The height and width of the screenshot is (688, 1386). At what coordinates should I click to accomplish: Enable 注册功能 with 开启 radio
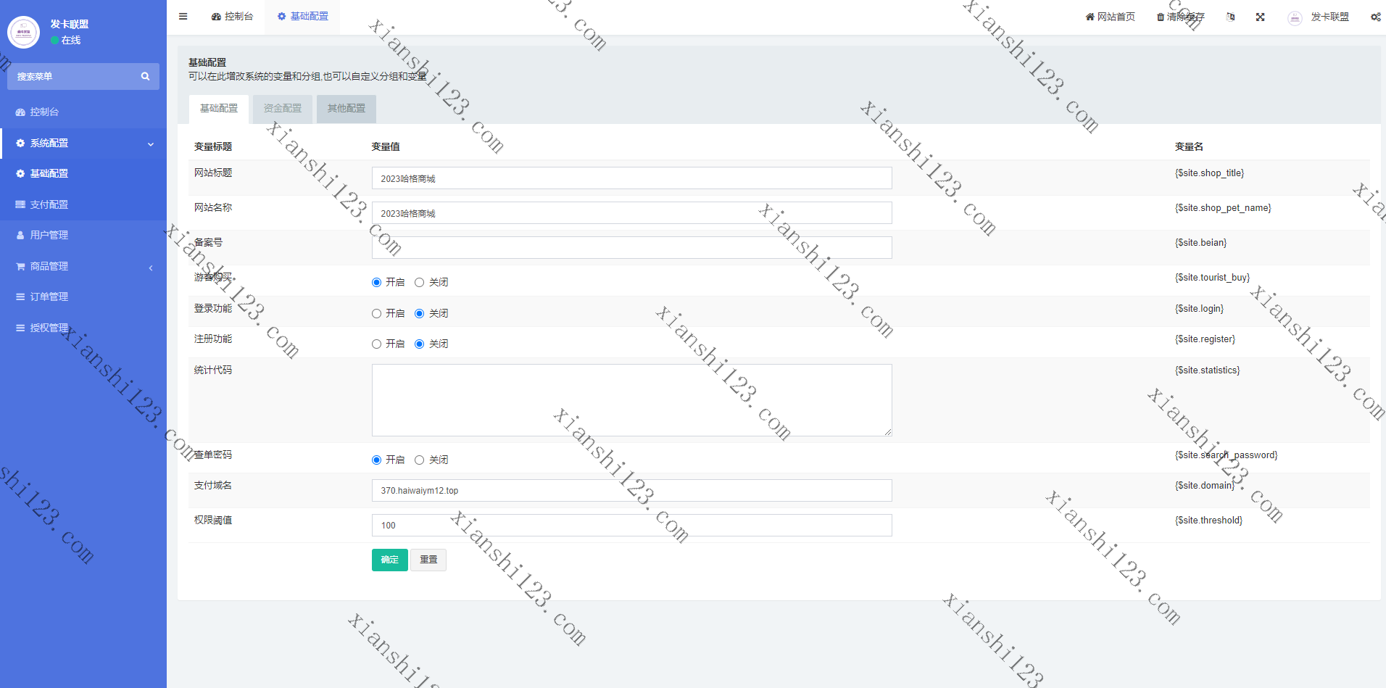click(376, 344)
